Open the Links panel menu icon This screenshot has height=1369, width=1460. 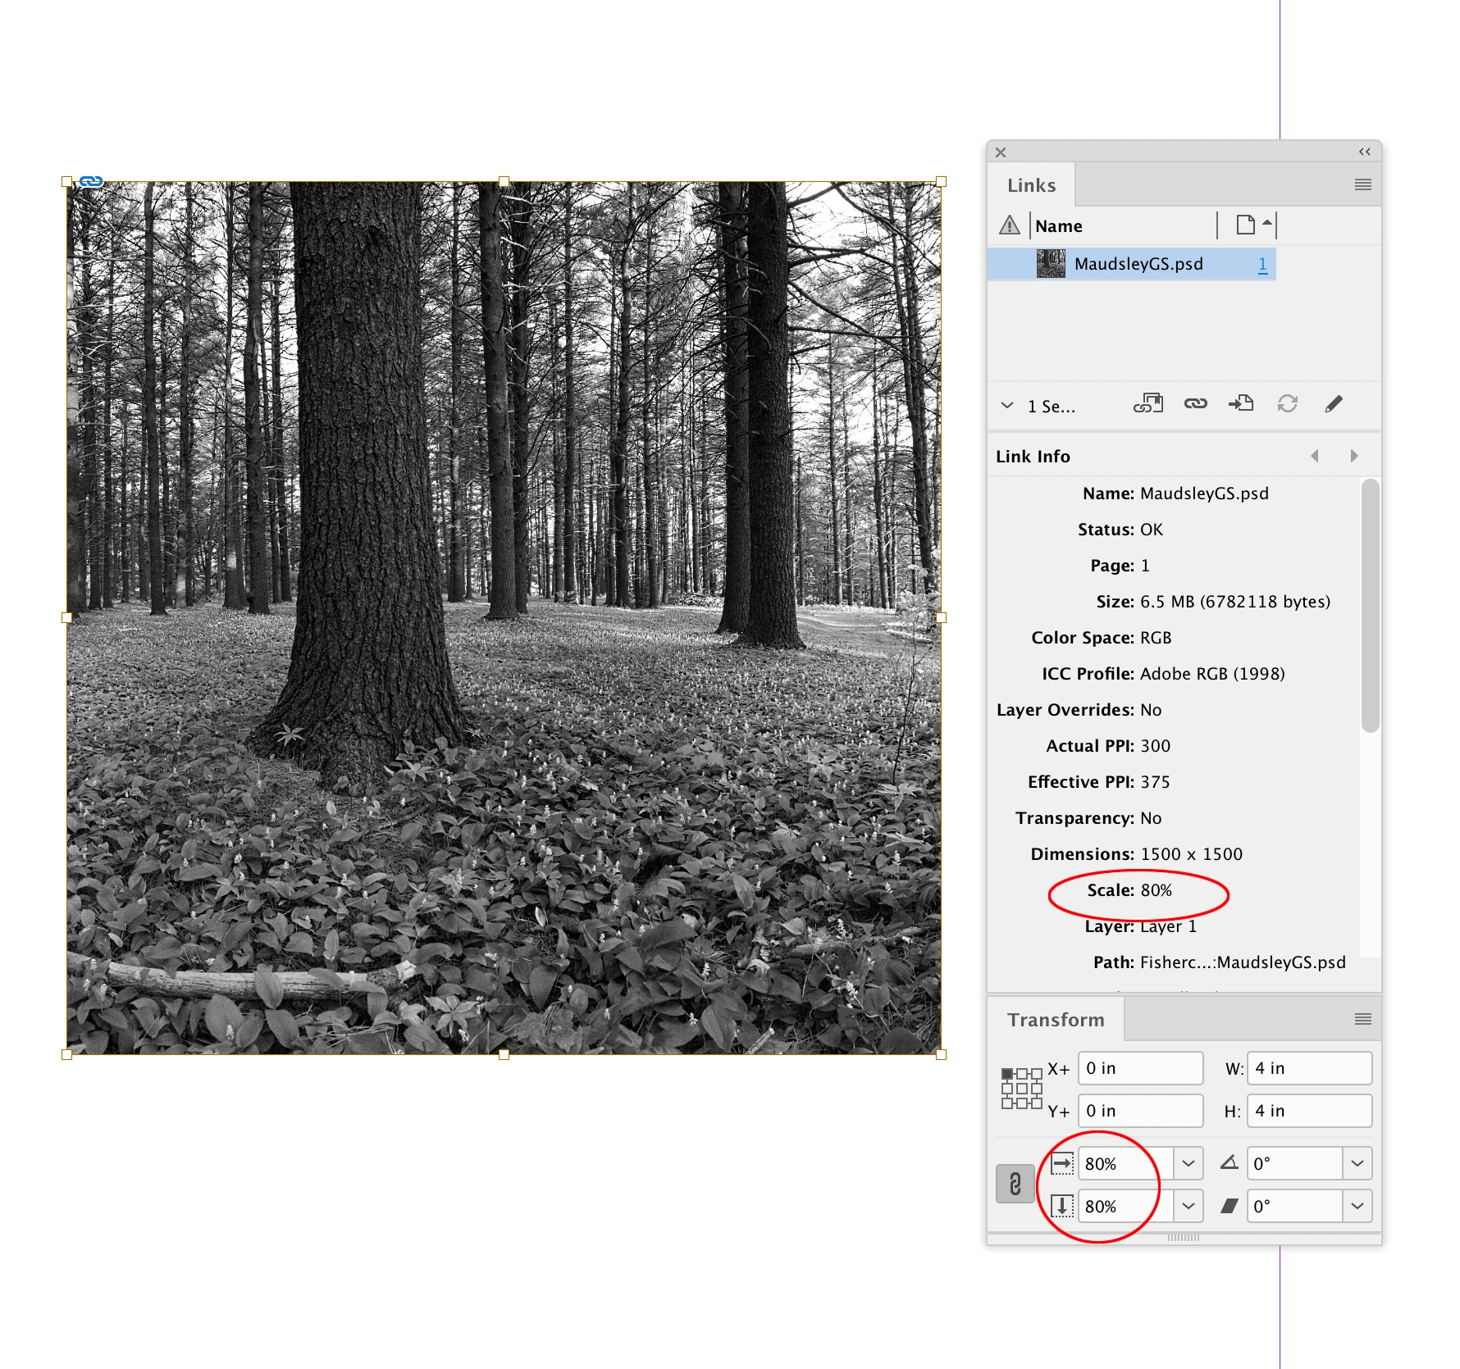pos(1362,185)
